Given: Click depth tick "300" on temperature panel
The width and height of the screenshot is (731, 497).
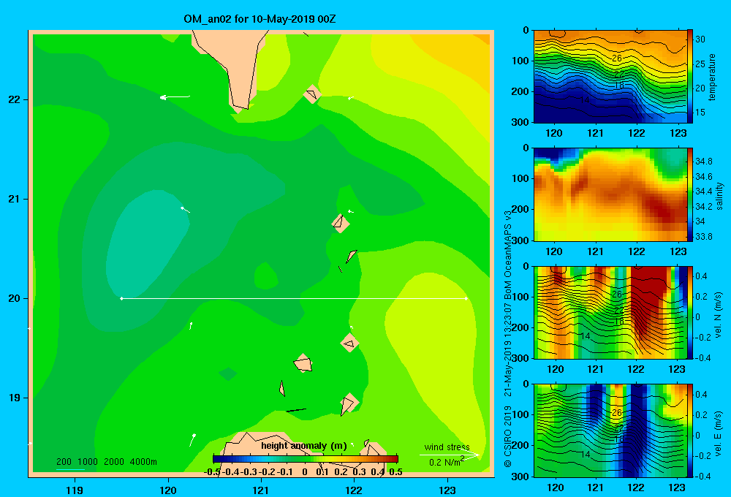Looking at the screenshot, I should tap(520, 122).
